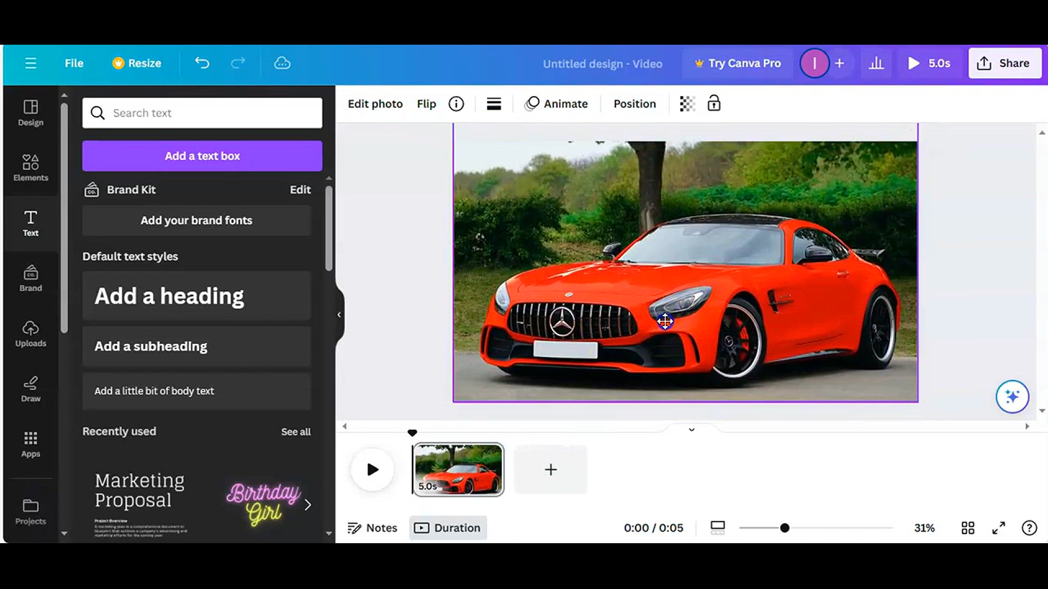Click the Share button

[1004, 63]
